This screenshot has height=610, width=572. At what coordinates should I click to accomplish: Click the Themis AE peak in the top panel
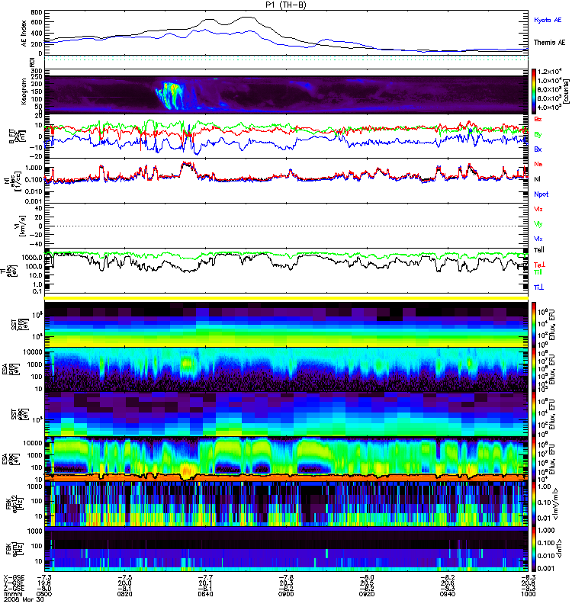(246, 18)
